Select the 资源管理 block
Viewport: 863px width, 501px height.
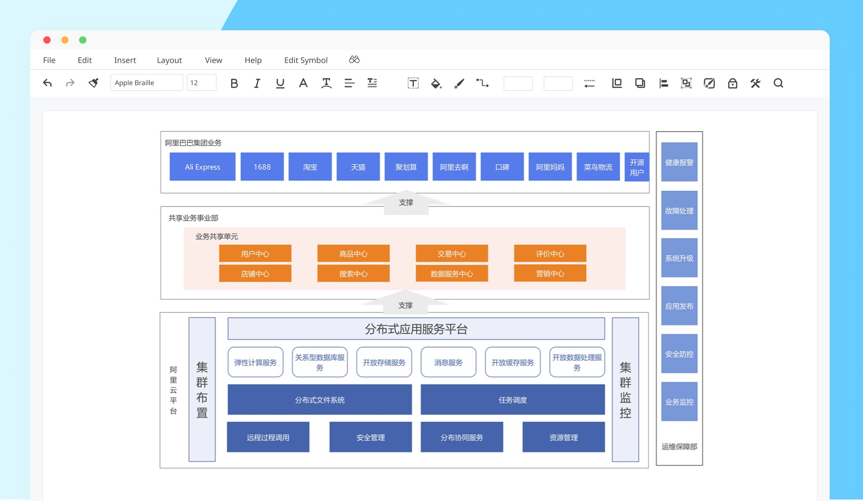564,437
